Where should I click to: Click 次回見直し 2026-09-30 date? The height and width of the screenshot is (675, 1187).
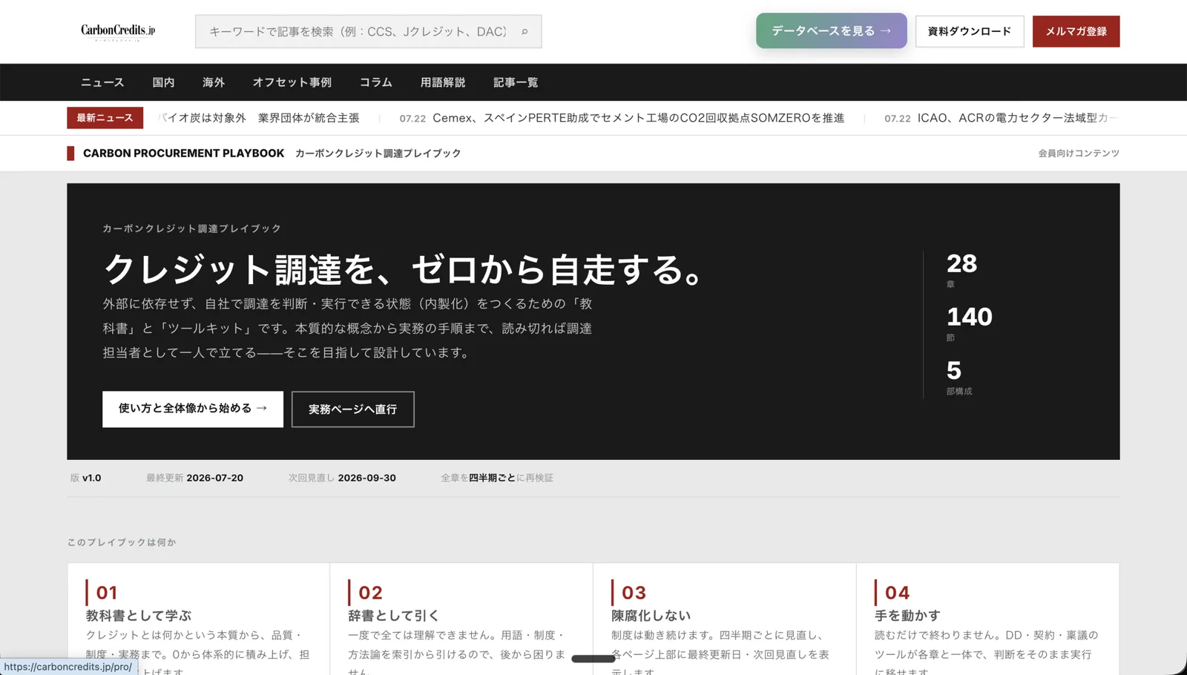click(x=342, y=478)
